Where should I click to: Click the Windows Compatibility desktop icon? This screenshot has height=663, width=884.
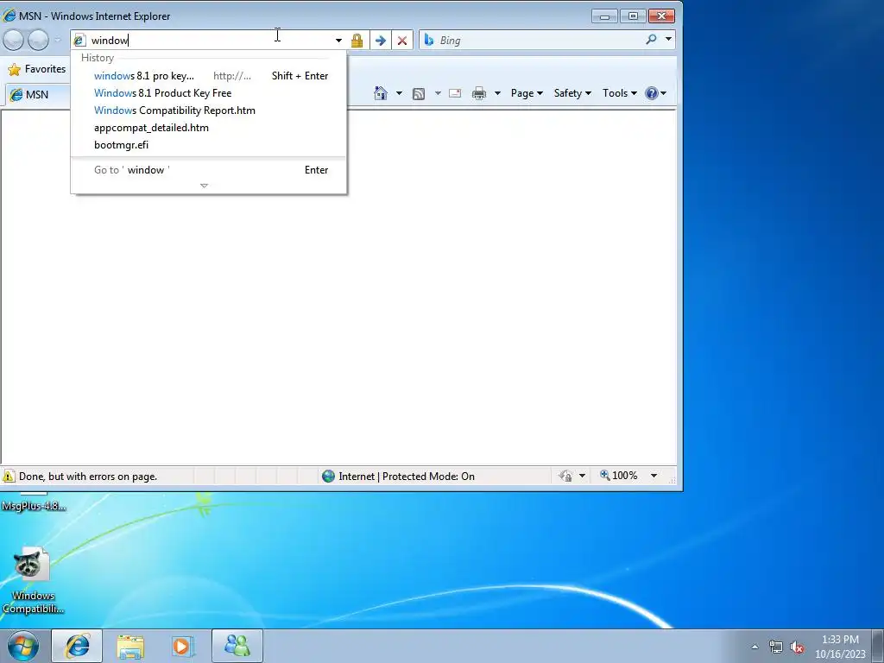[x=33, y=581]
